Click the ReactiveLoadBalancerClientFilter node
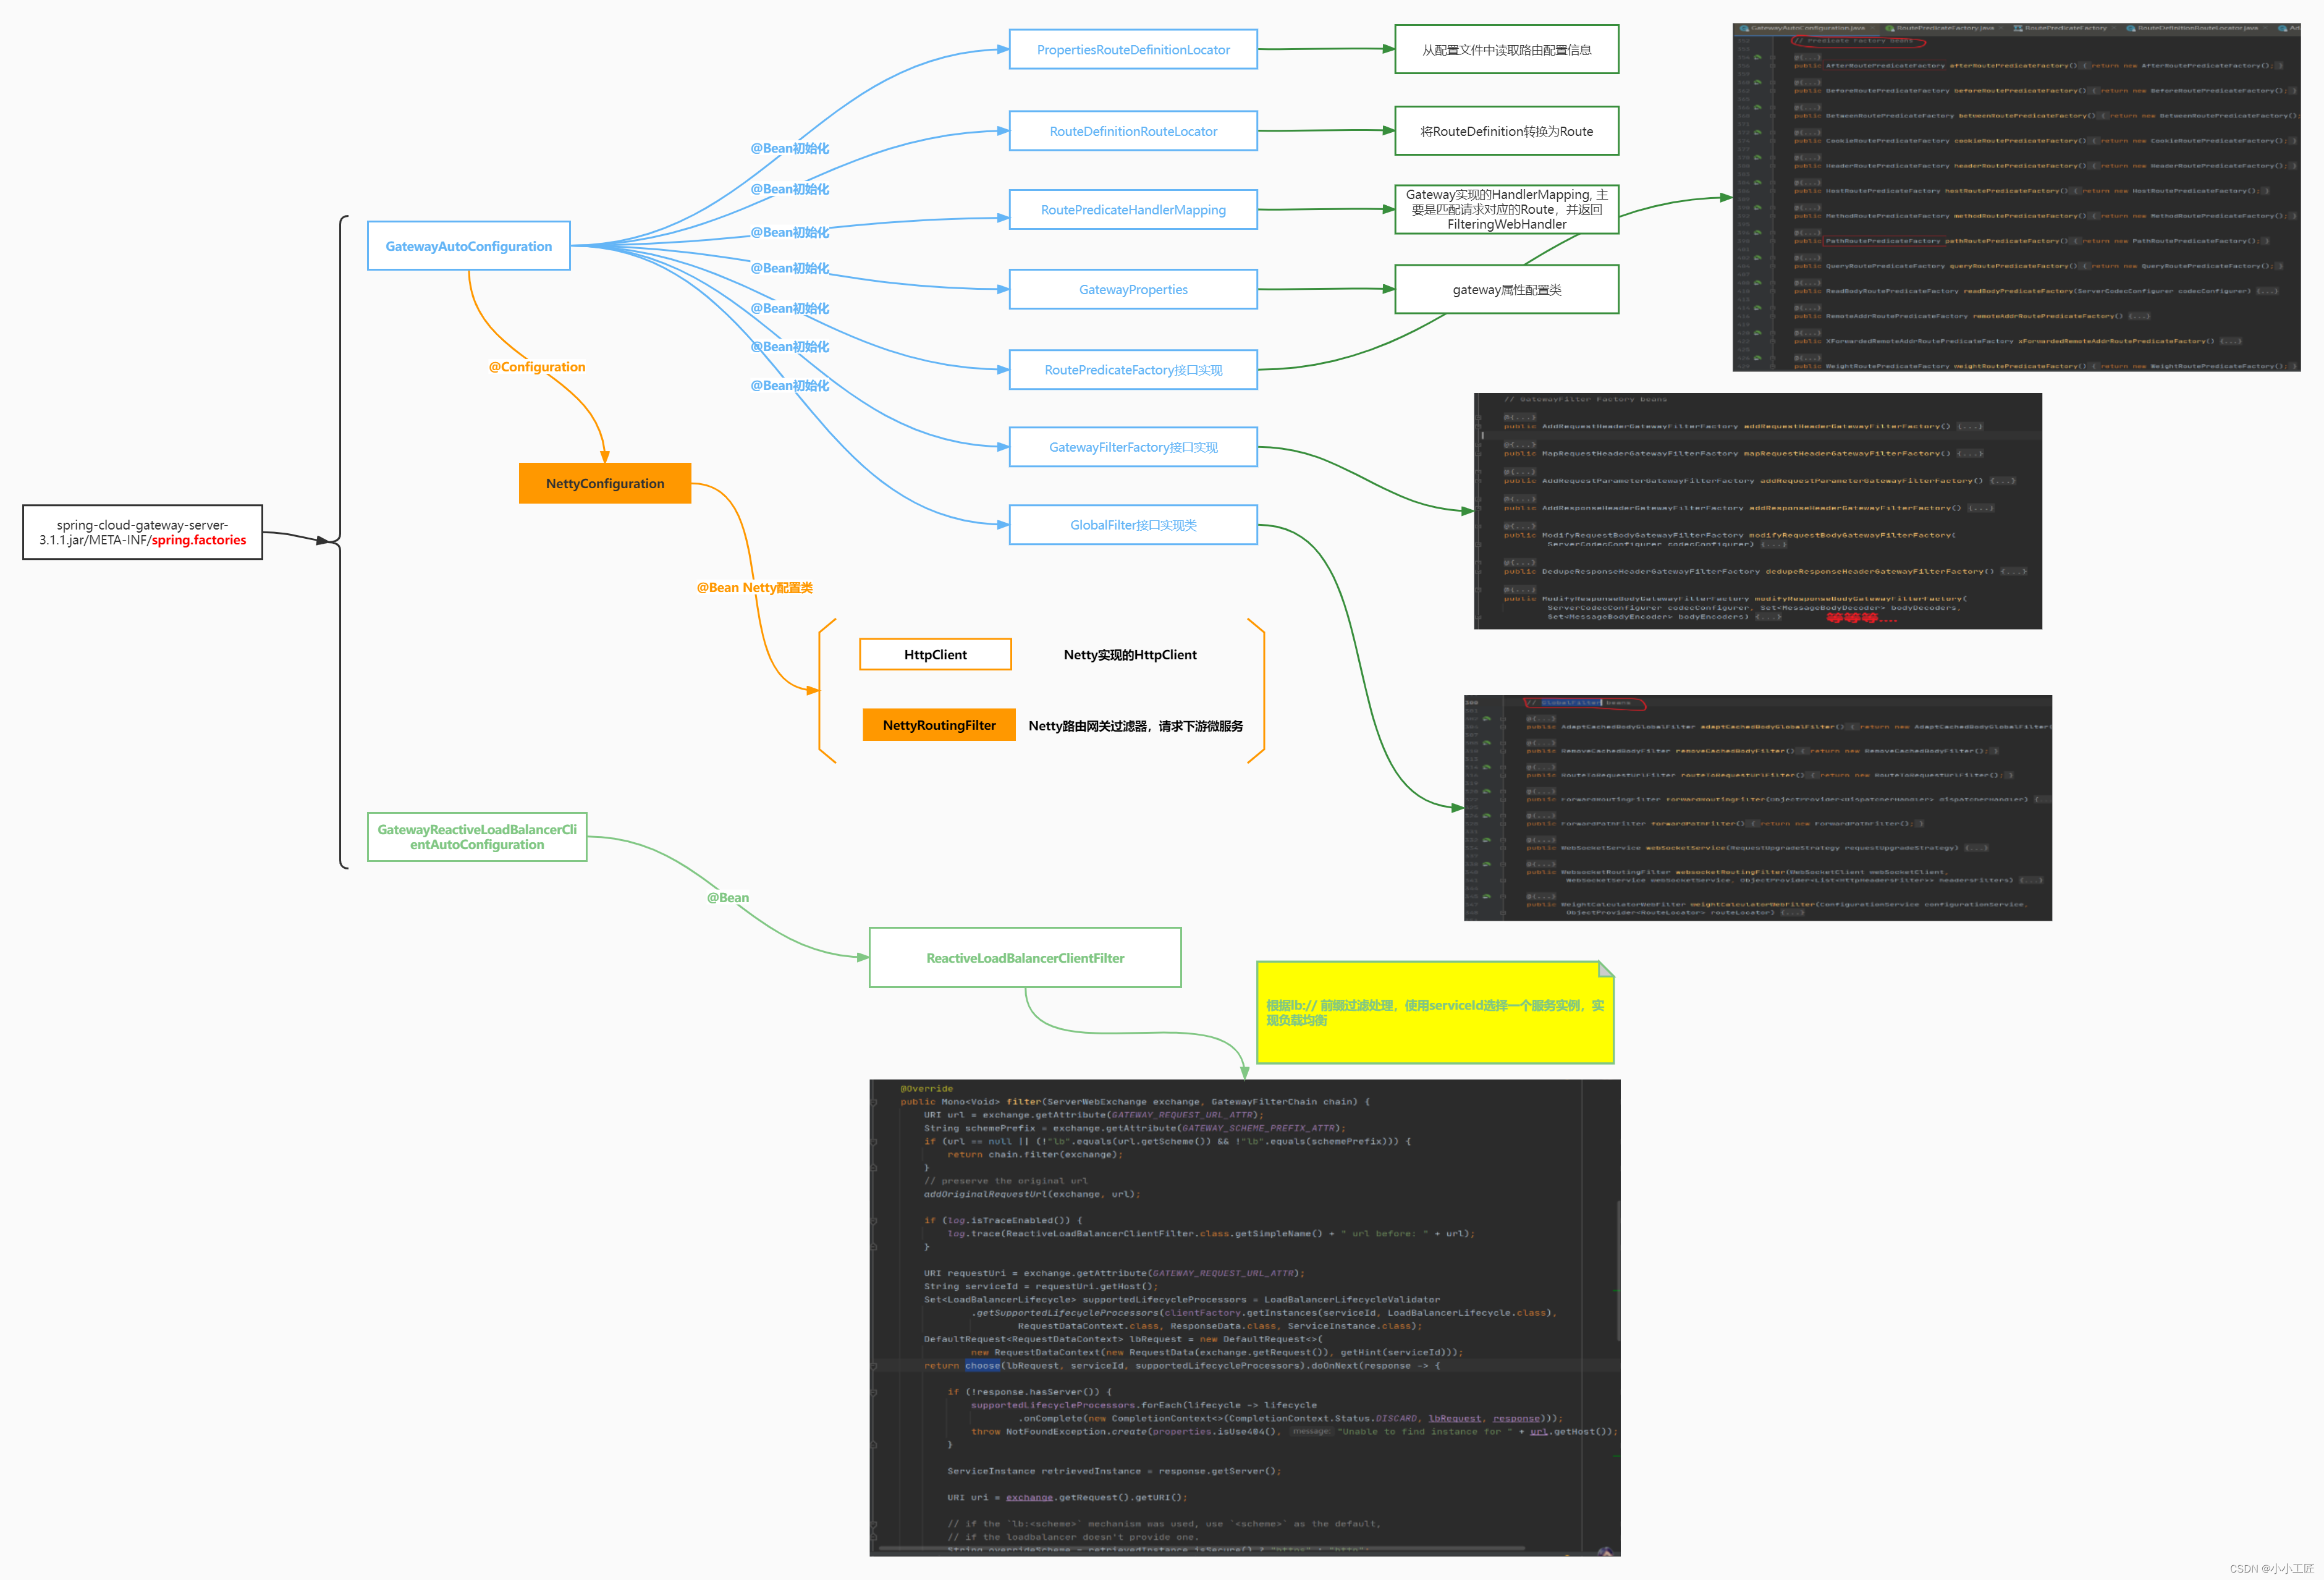 click(x=1024, y=957)
